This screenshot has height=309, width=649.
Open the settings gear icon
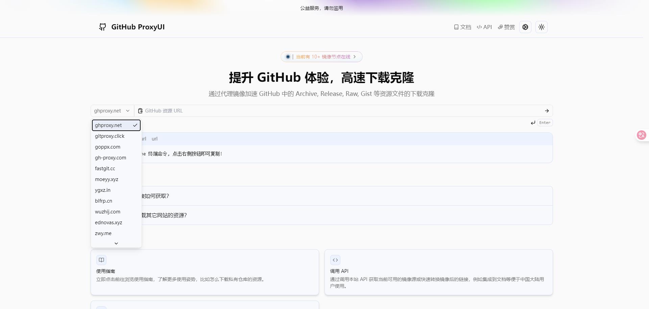pos(525,27)
